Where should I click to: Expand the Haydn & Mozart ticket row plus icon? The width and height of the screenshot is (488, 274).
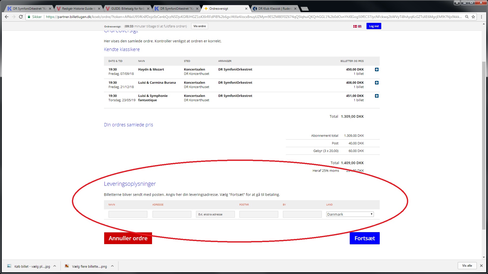coord(377,70)
